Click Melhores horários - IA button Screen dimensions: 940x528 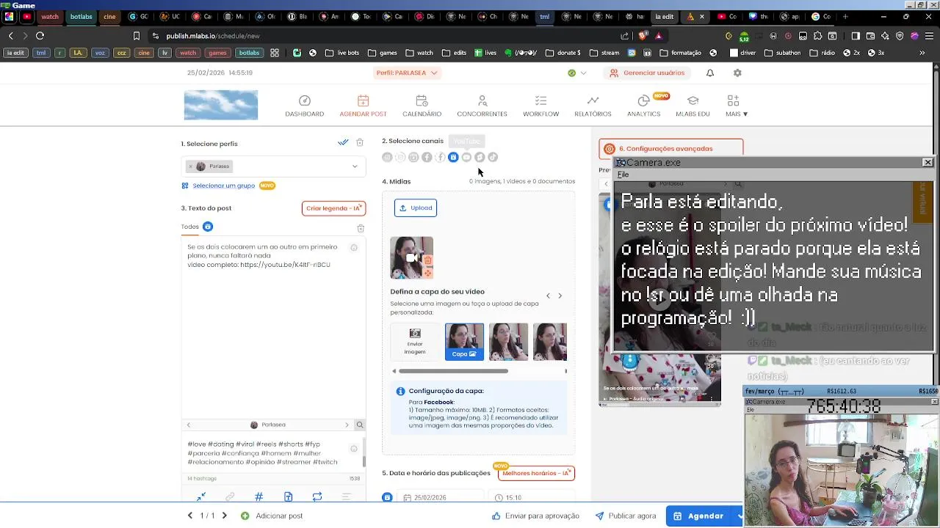coord(536,474)
